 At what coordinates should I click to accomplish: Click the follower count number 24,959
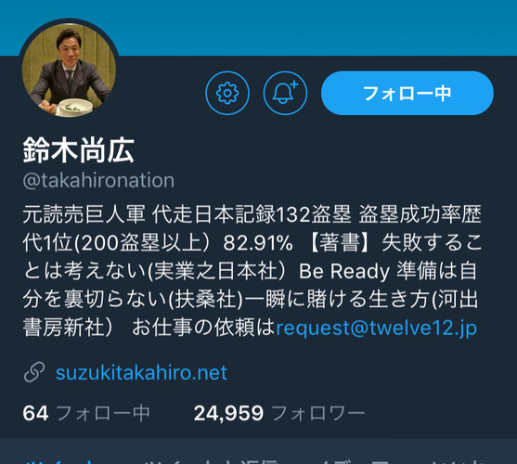coord(228,413)
